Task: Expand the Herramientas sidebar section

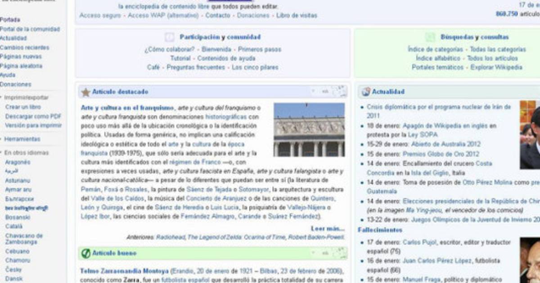Action: pyautogui.click(x=1, y=139)
